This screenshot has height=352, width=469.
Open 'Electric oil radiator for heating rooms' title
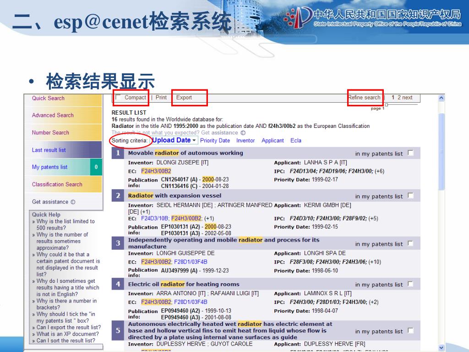(x=184, y=284)
